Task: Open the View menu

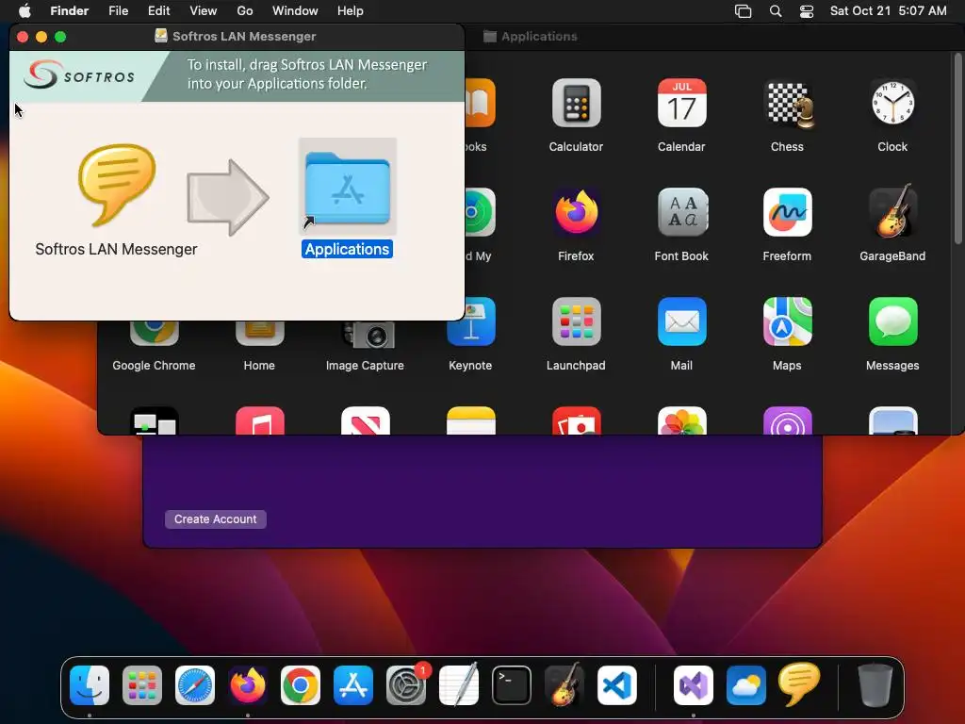Action: tap(204, 11)
